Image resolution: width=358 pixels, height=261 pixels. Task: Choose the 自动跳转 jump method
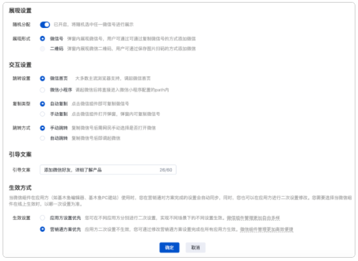click(42, 138)
